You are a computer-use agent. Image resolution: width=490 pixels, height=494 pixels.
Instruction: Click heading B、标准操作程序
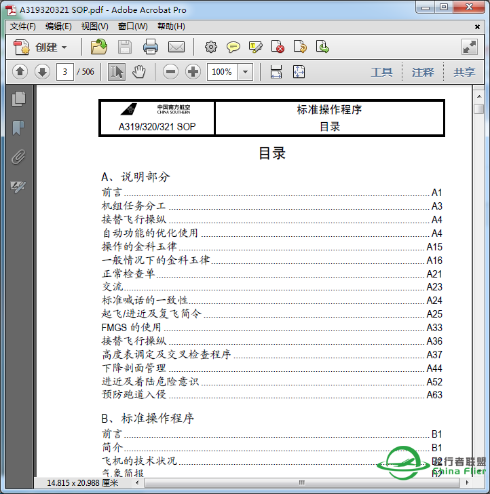click(x=147, y=419)
